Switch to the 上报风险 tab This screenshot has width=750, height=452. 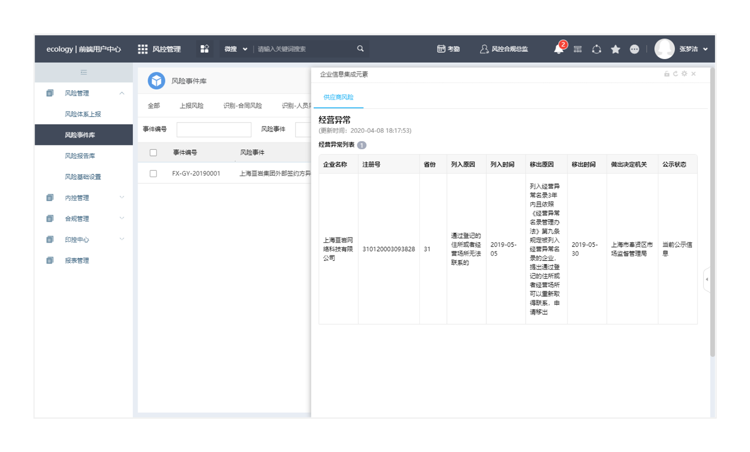[x=191, y=106]
